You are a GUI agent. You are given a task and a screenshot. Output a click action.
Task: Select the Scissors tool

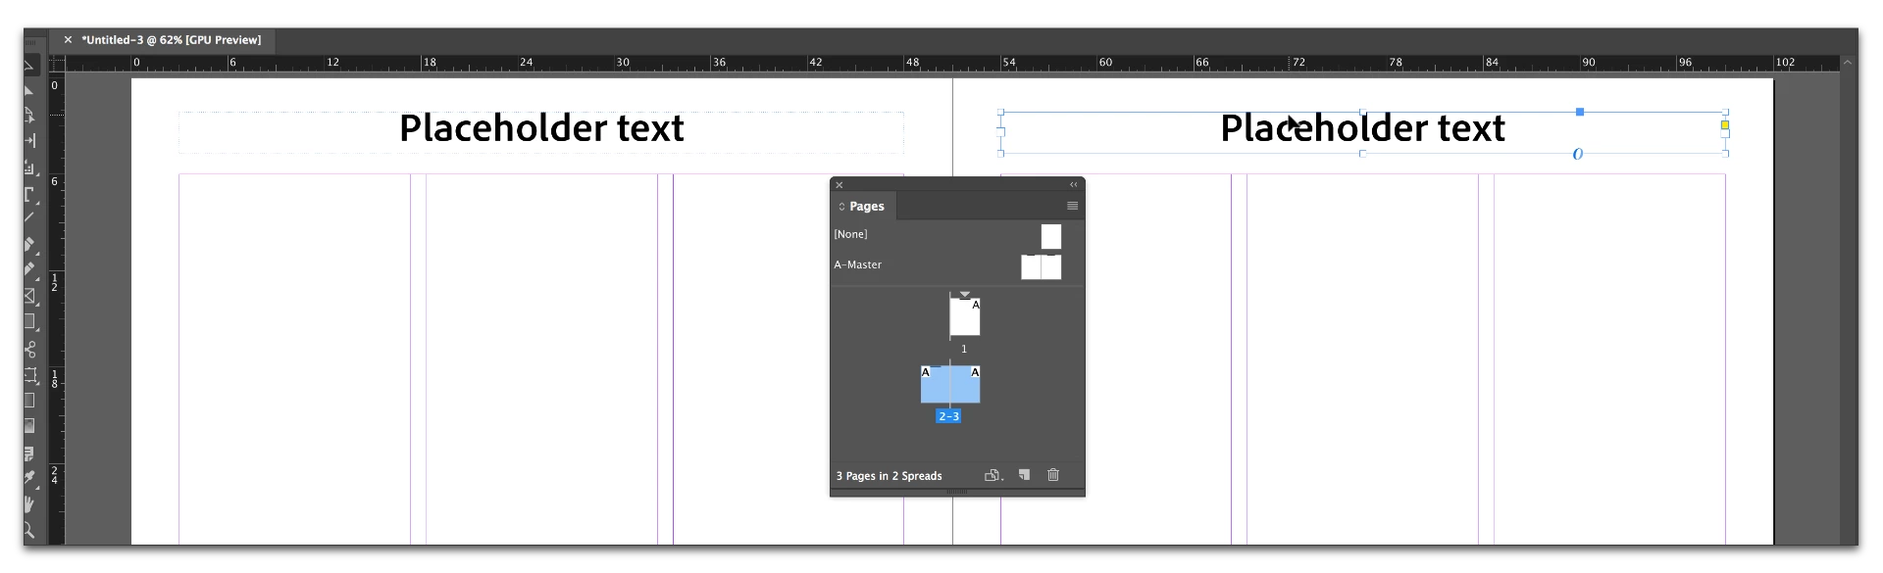[29, 349]
